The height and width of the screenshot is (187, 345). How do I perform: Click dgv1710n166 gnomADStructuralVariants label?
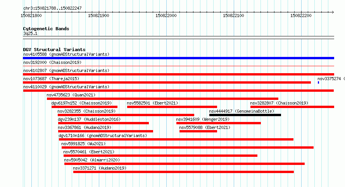[x=103, y=136]
